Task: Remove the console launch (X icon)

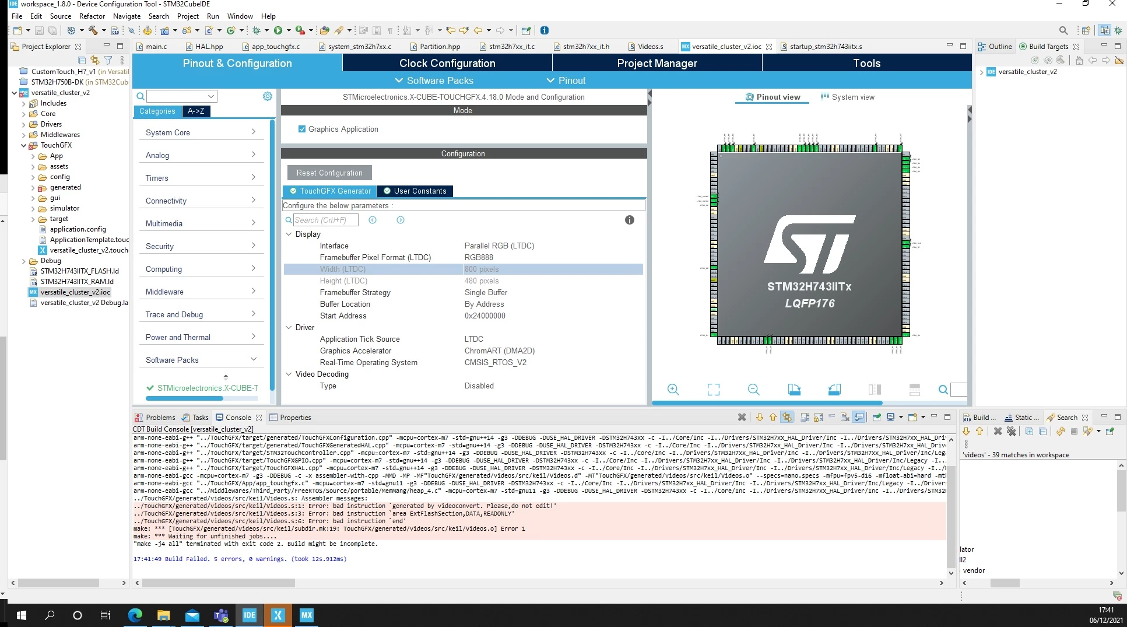Action: (x=742, y=417)
